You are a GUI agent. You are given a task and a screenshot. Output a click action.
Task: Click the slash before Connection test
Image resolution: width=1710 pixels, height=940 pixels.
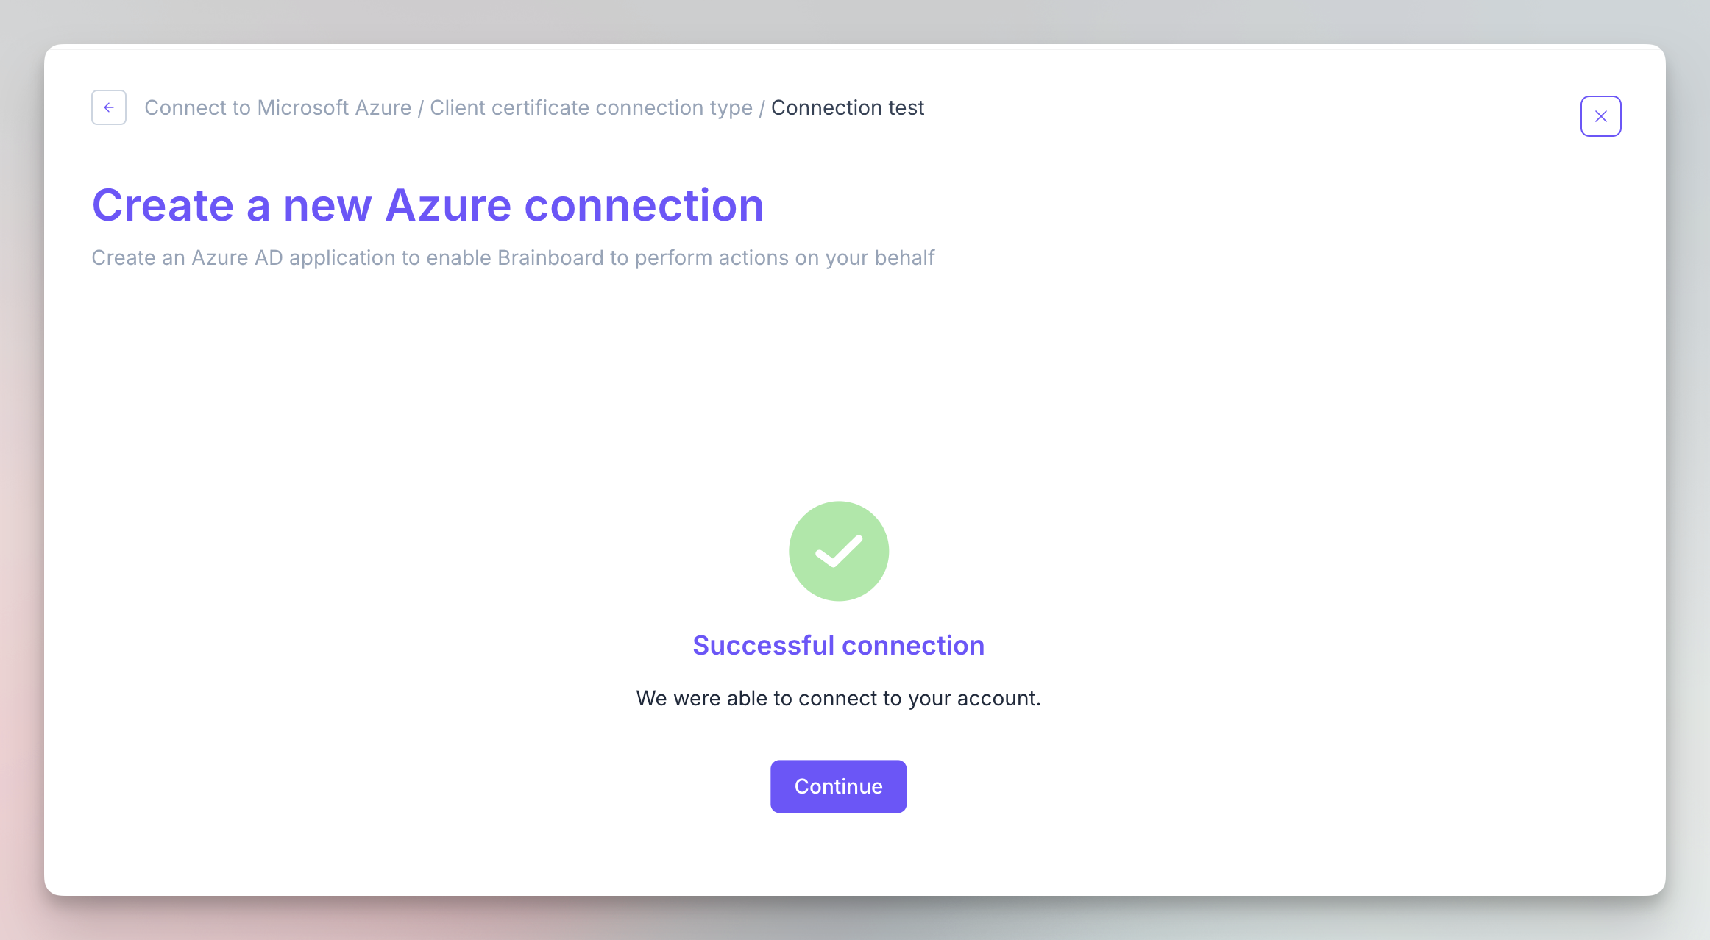(x=762, y=107)
